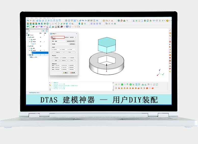Click the protractor angle icon in the top toolbar

pos(107,21)
